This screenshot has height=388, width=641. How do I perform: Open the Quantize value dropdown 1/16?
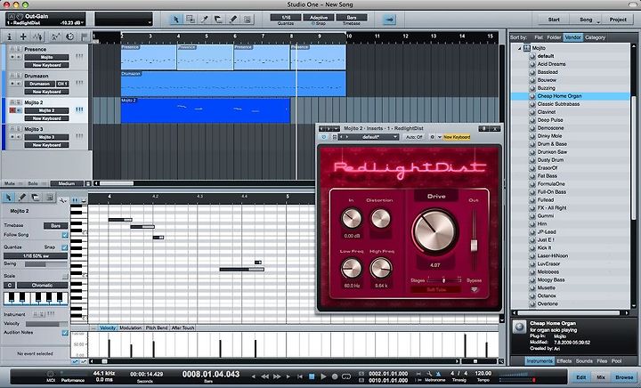(286, 18)
